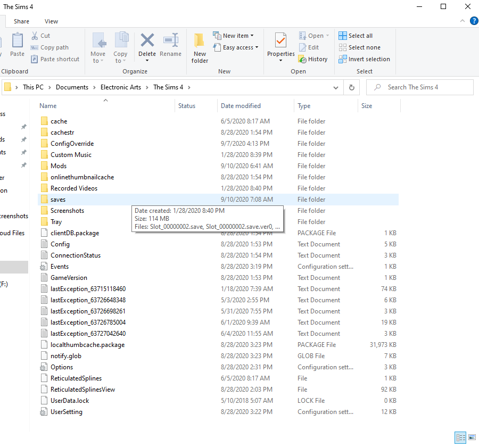Select the Screenshots folder name

click(x=67, y=211)
